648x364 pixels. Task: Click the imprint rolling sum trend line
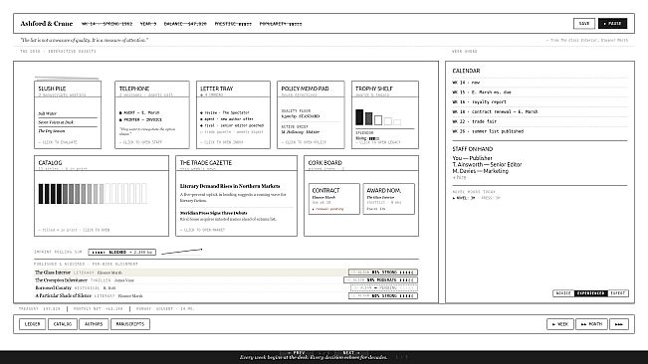click(181, 252)
